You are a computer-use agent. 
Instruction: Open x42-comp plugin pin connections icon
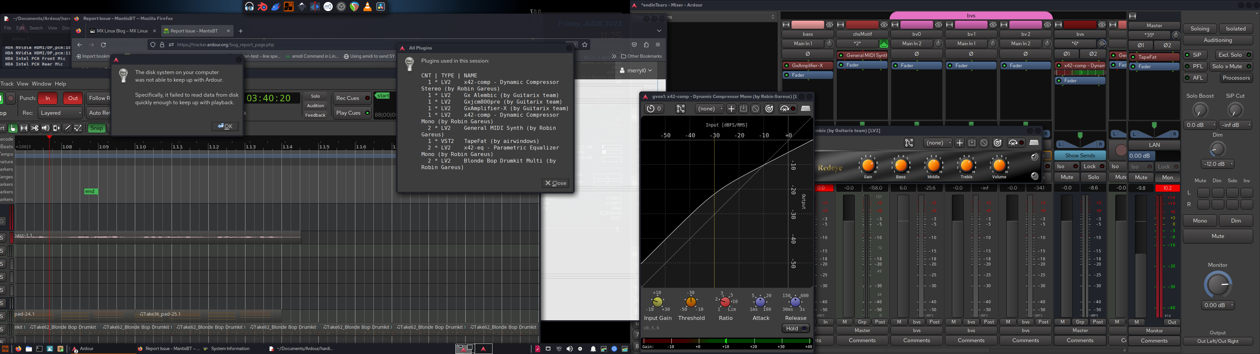point(681,109)
